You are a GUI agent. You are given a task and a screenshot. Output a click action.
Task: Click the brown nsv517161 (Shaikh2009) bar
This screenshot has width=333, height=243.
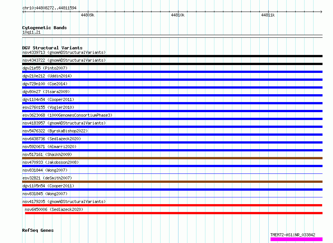(172, 158)
